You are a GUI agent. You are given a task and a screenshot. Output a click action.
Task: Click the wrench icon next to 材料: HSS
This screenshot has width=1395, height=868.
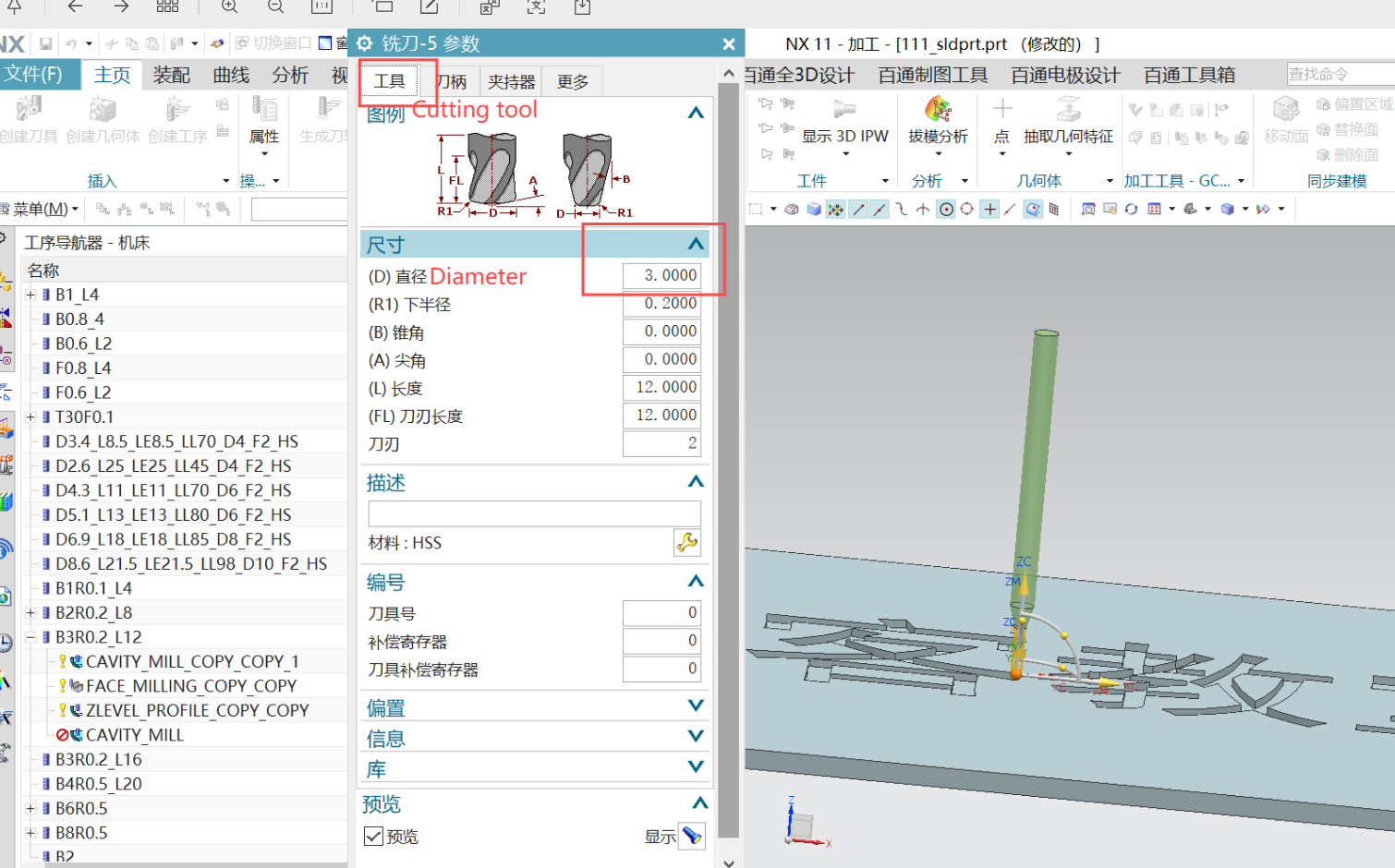coord(687,543)
